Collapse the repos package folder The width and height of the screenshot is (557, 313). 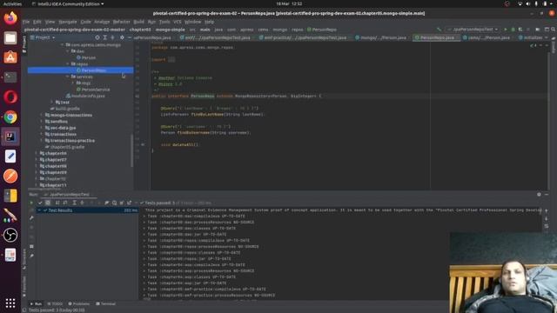pyautogui.click(x=68, y=63)
